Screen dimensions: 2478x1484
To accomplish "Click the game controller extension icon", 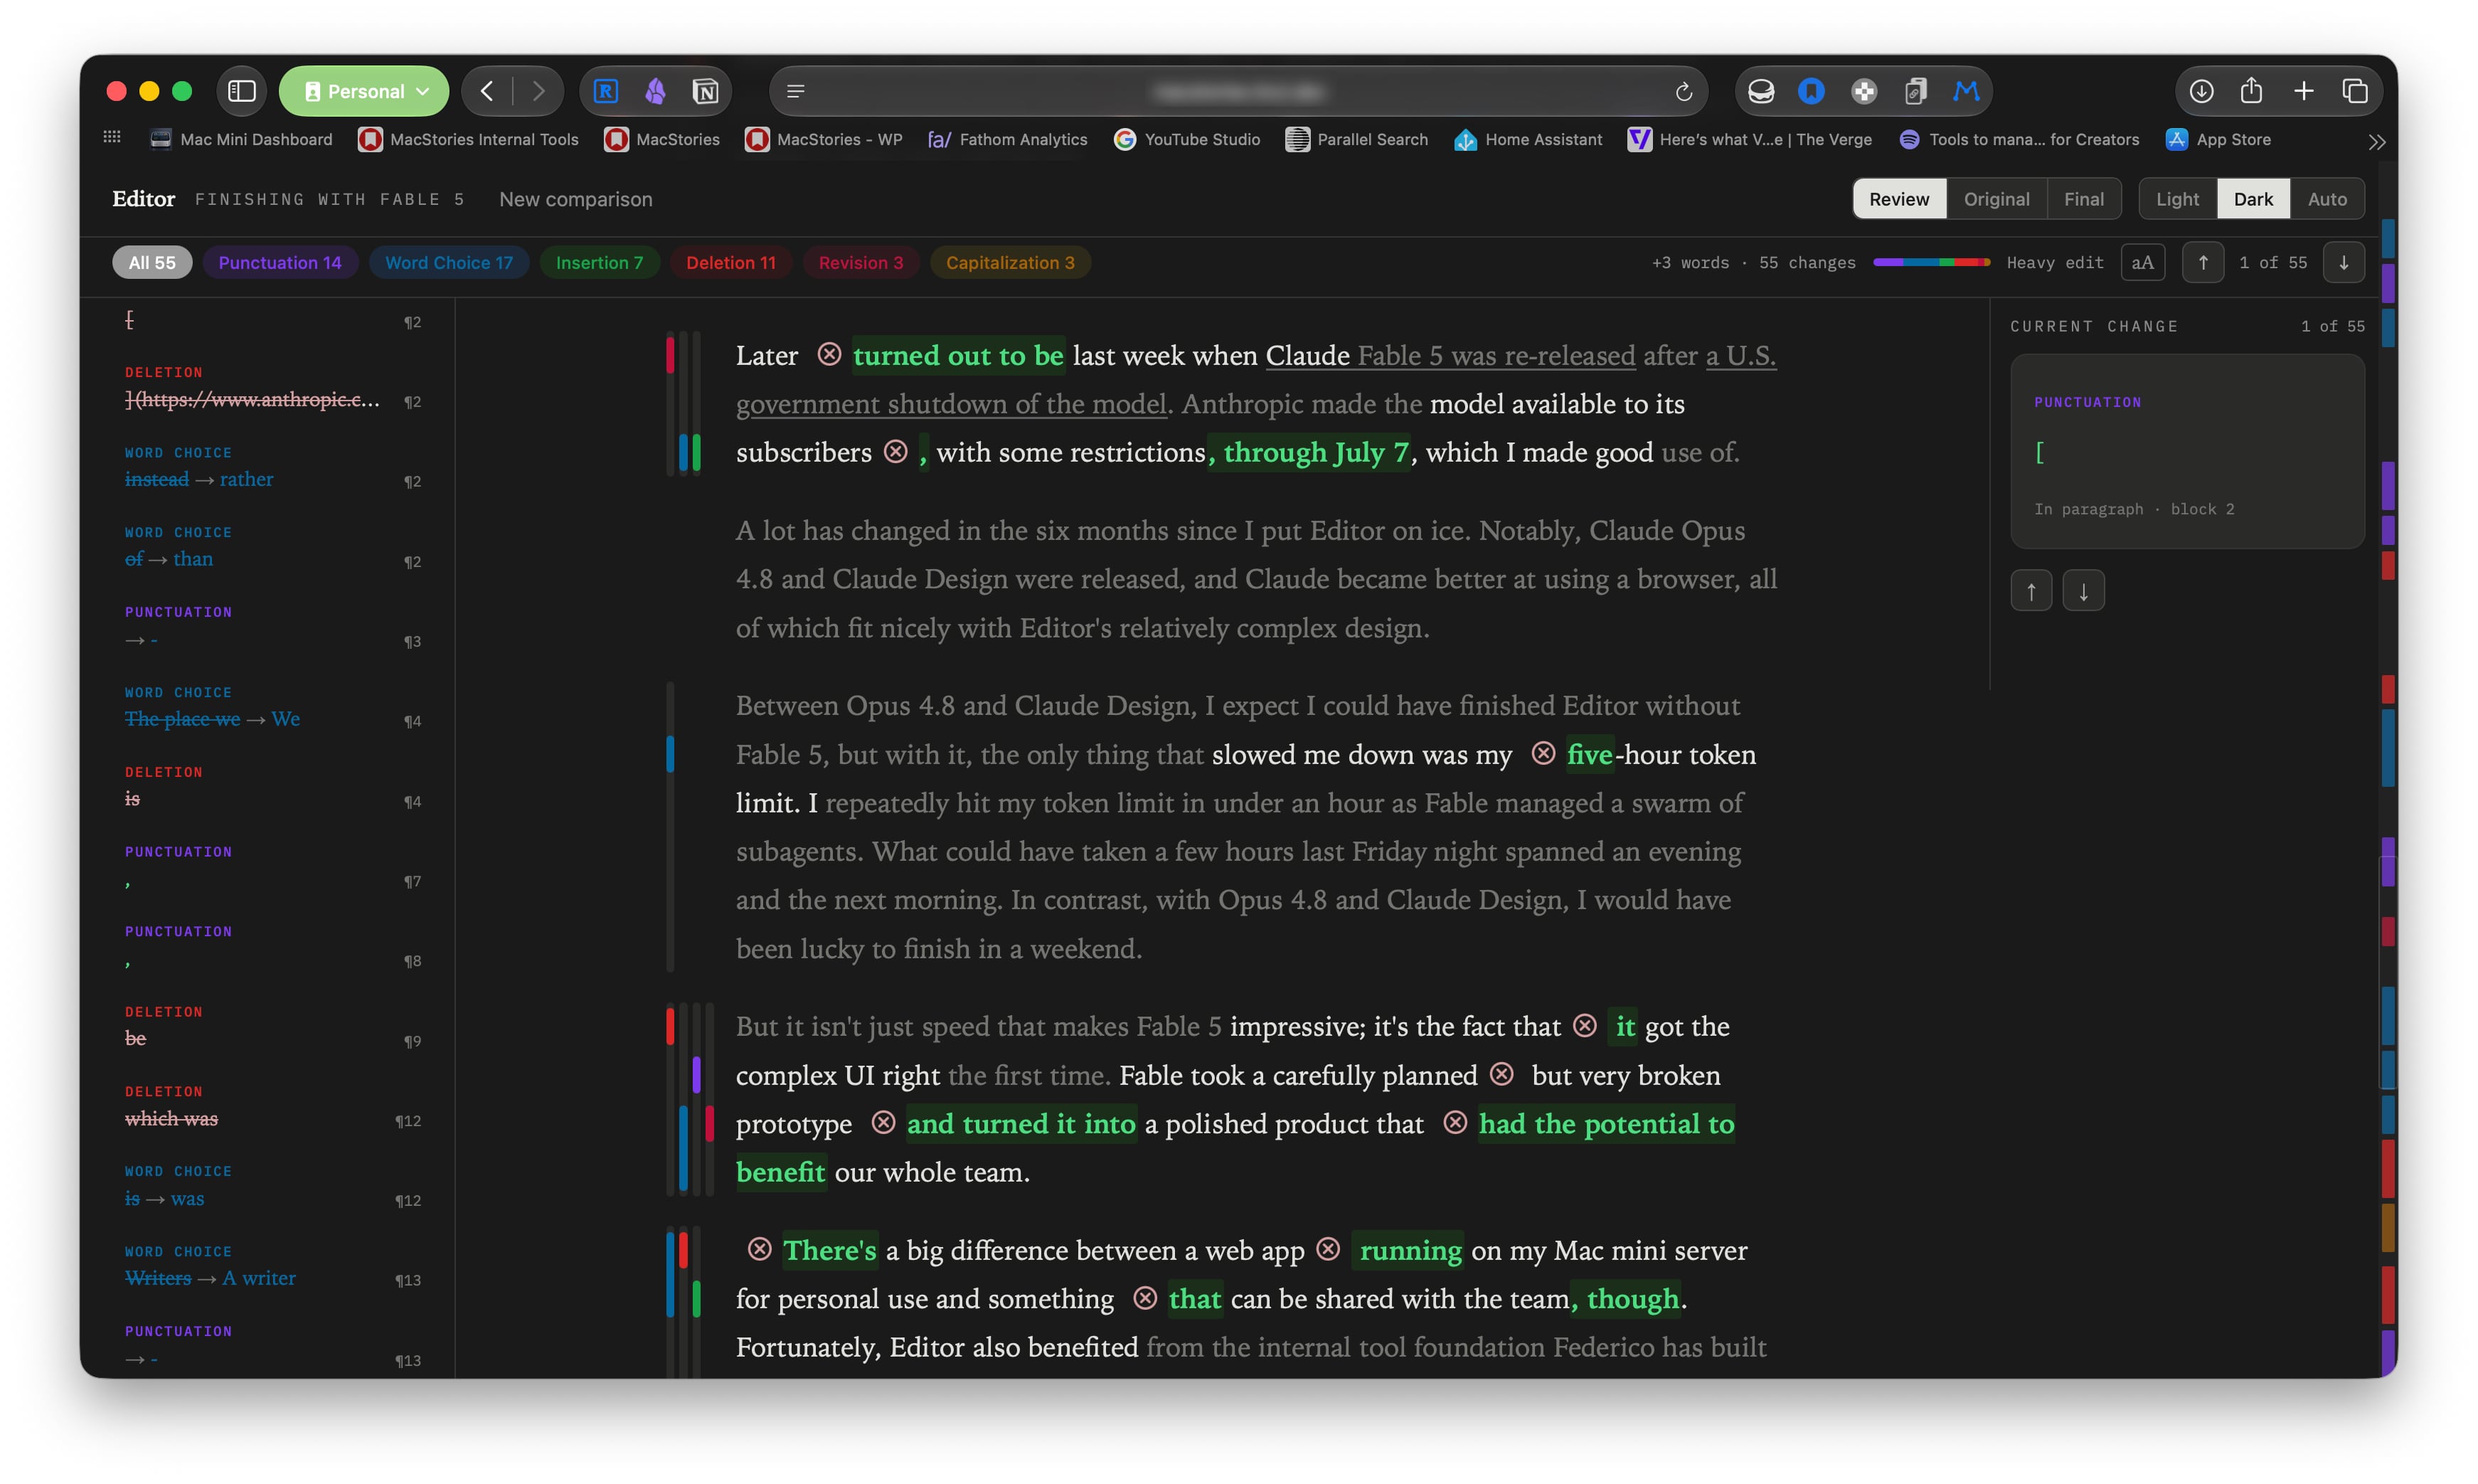I will [1863, 91].
